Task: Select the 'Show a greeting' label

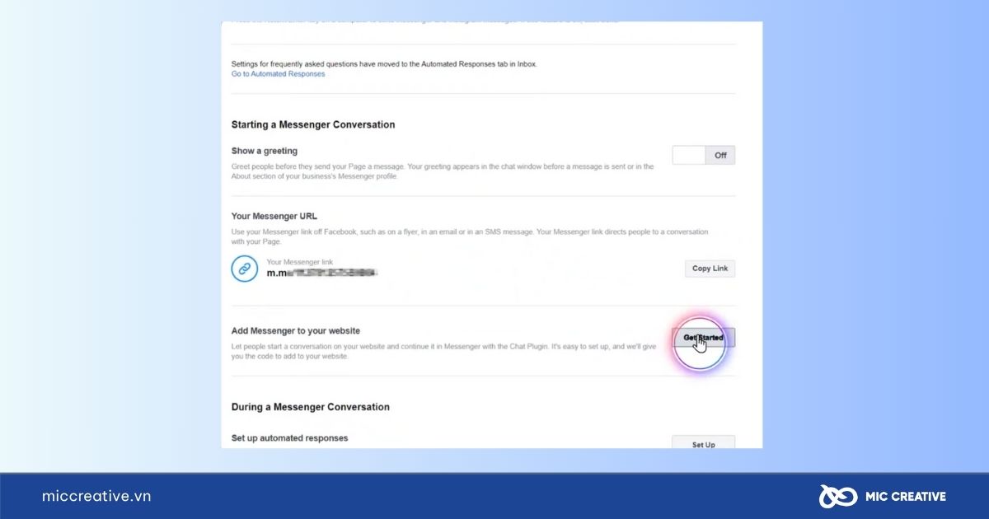Action: tap(265, 152)
